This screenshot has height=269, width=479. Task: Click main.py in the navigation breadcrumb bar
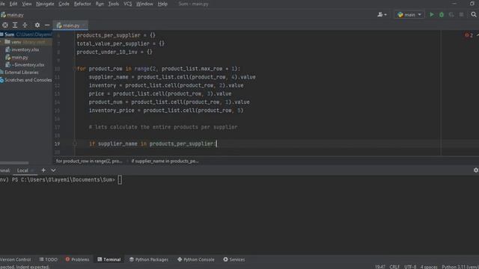12,15
